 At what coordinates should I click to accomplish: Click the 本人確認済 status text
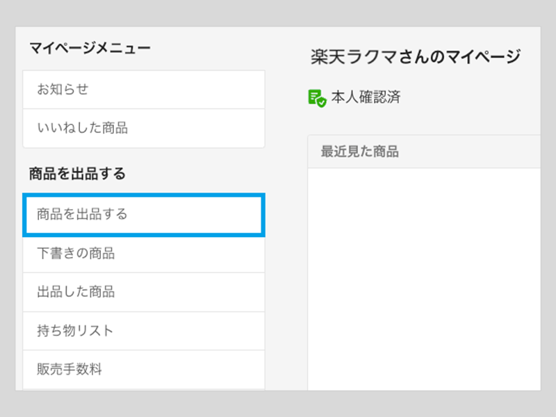366,97
